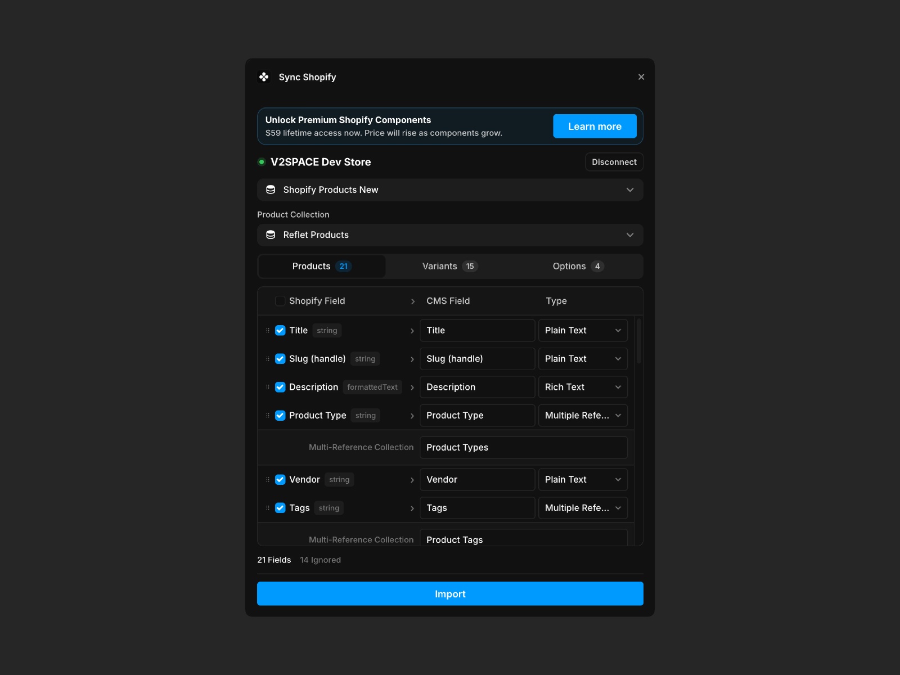Screen dimensions: 900x675
Task: Disconnect the V2SPACE Dev Store
Action: (614, 162)
